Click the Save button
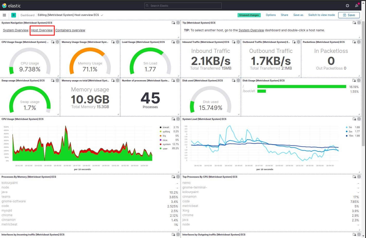Screen dimensions: 366x238 (x=349, y=15)
